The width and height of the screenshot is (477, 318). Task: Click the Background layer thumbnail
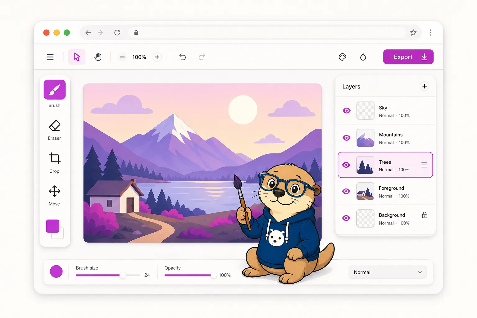point(365,218)
